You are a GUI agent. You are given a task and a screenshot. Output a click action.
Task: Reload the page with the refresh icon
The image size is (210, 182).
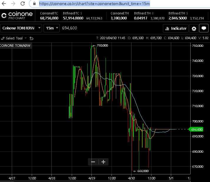pos(23,4)
